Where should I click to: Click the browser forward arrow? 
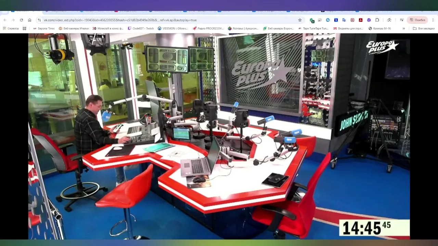(13, 20)
